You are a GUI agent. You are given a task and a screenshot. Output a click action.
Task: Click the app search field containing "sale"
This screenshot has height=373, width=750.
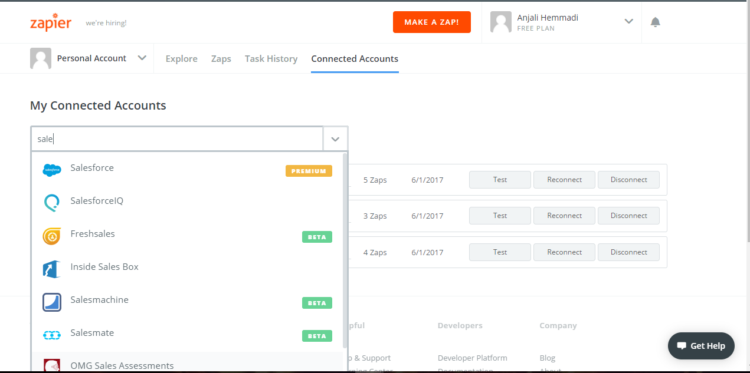177,139
